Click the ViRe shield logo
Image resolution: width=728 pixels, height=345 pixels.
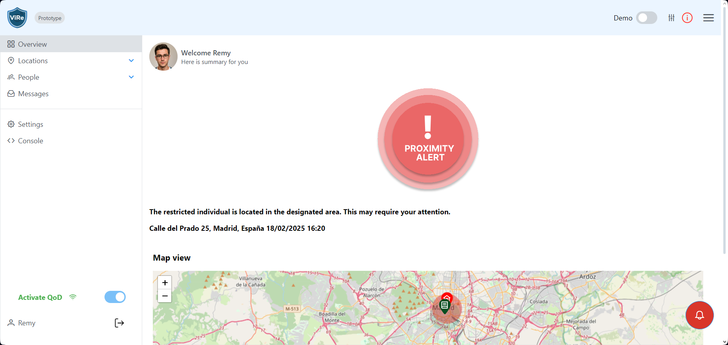point(17,18)
